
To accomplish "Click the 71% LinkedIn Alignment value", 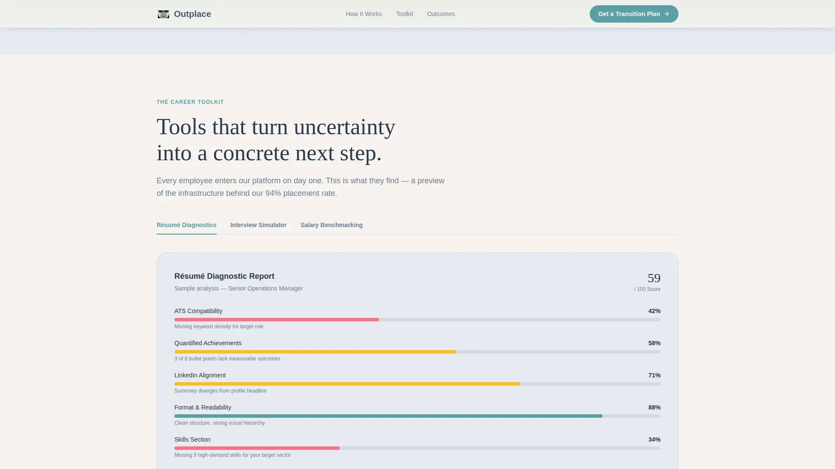I will point(654,375).
